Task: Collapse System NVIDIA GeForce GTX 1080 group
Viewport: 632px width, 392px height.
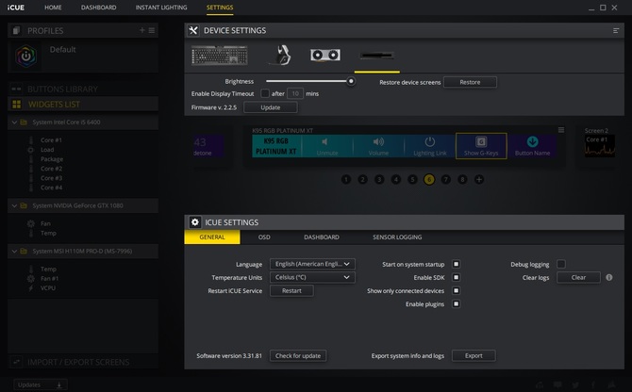Action: (14, 205)
